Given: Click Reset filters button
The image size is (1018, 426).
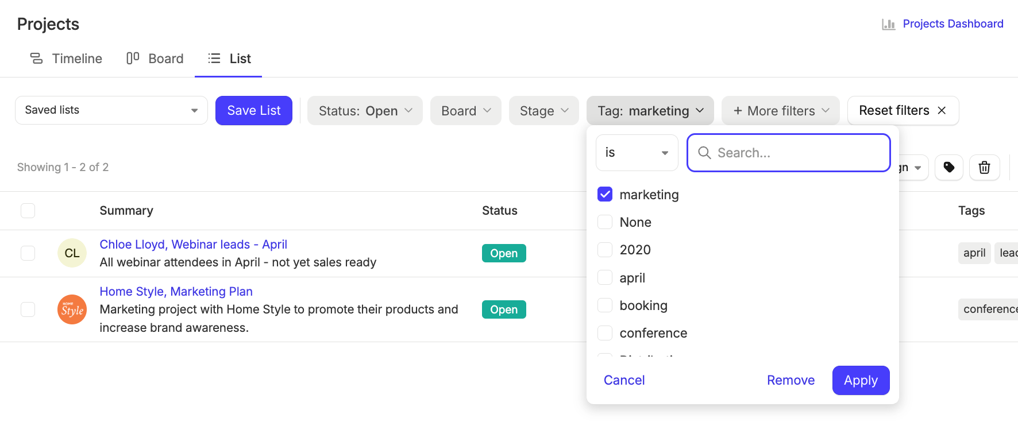Looking at the screenshot, I should [903, 110].
